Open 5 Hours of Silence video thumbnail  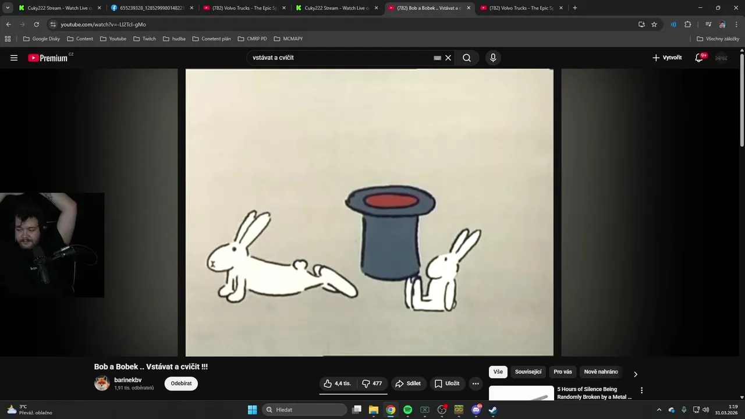tap(521, 393)
